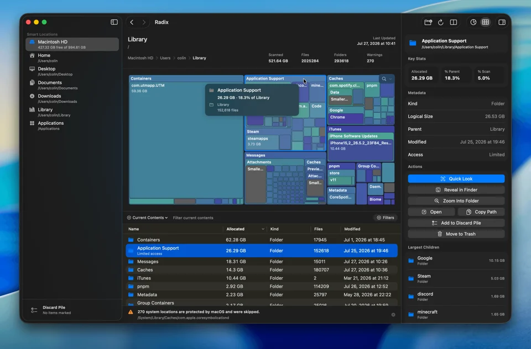Image resolution: width=531 pixels, height=349 pixels.
Task: Go forward with the right chevron
Action: 144,22
